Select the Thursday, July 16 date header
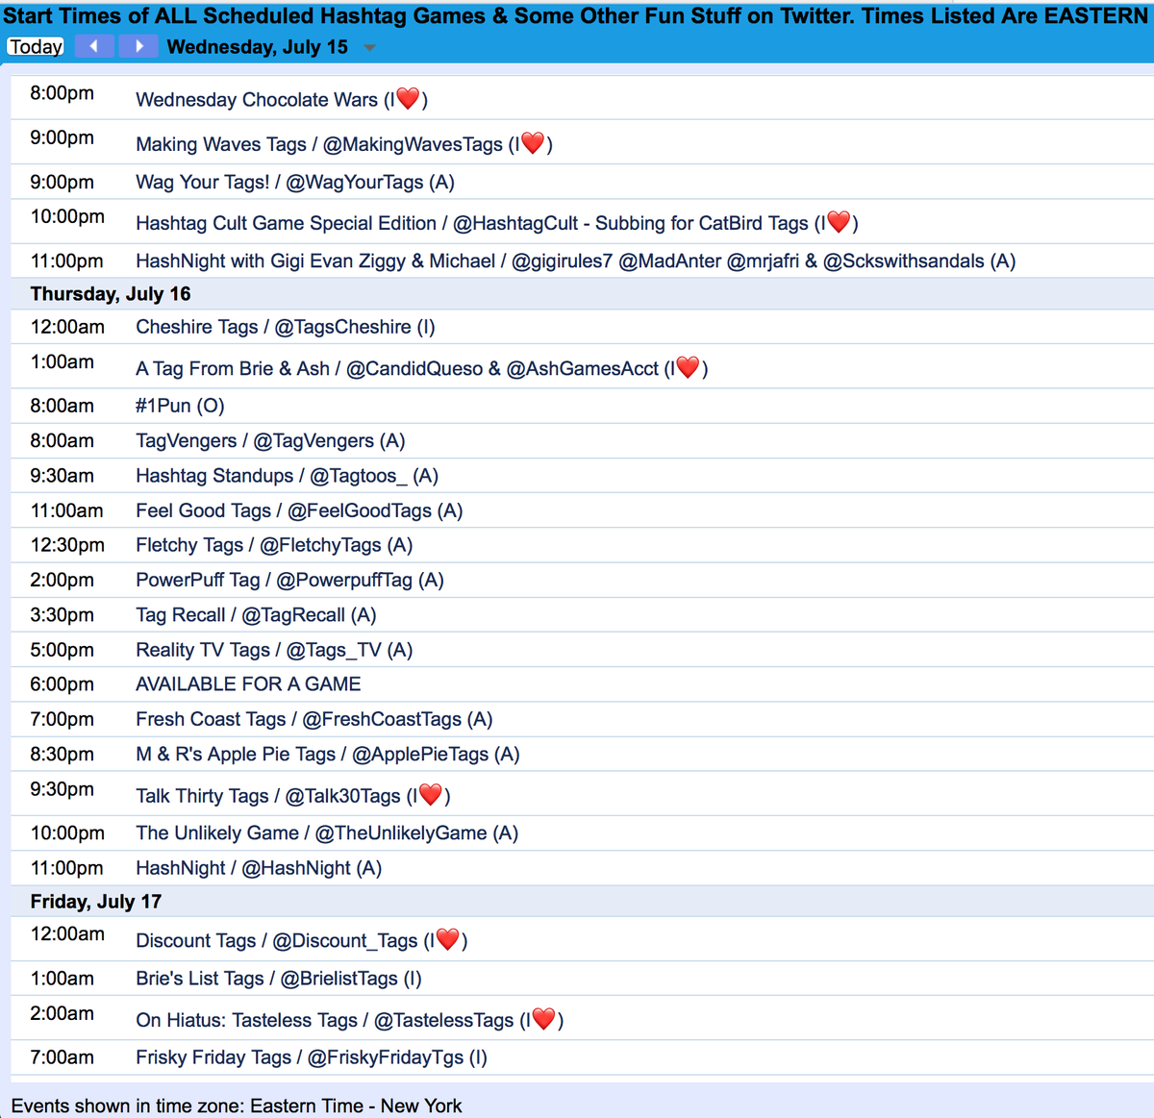The width and height of the screenshot is (1154, 1118). (111, 294)
